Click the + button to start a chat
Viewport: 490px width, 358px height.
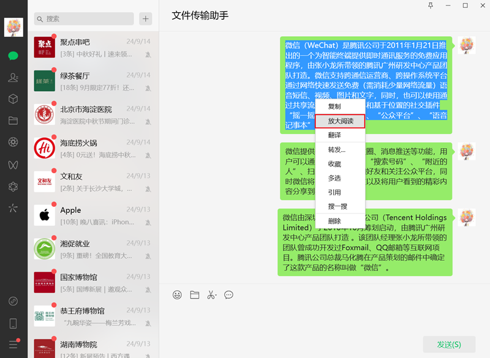[x=145, y=18]
